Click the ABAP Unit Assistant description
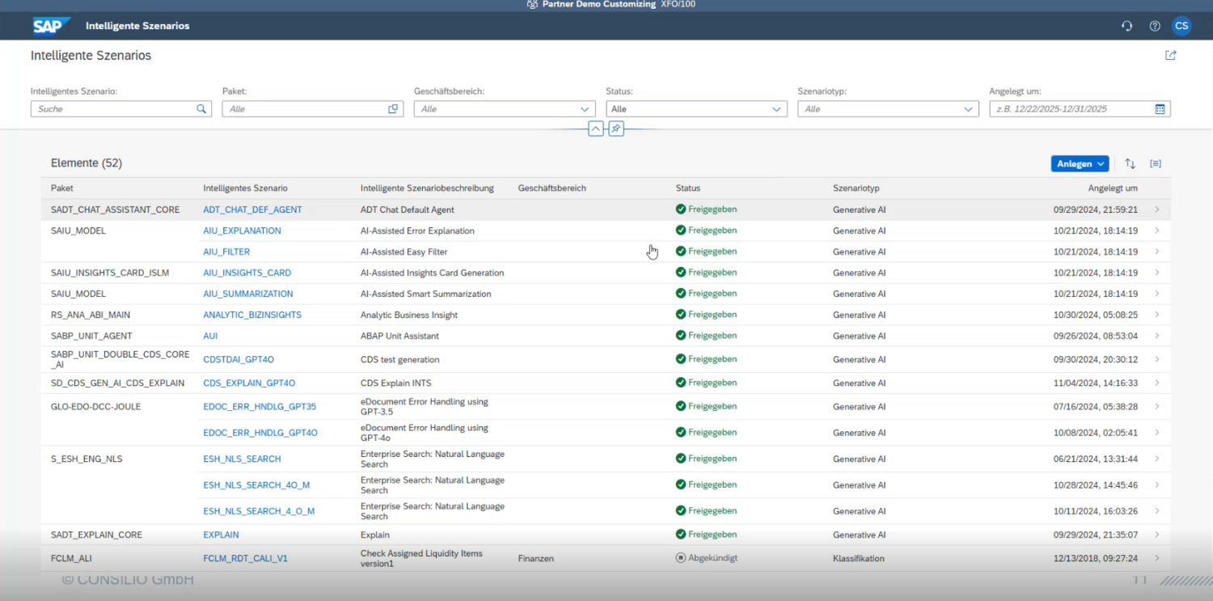 click(399, 336)
